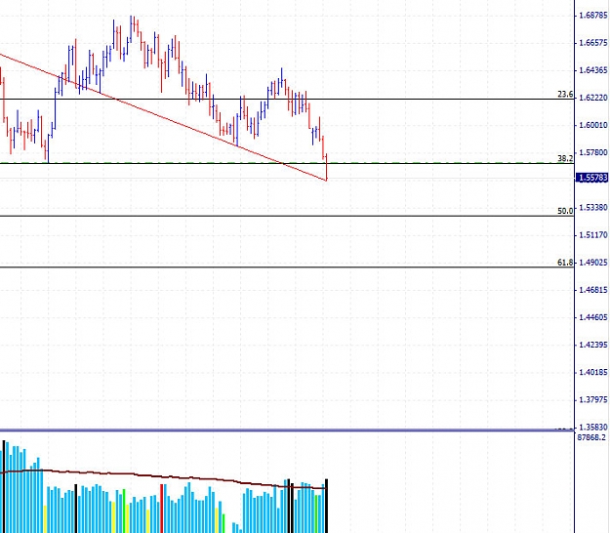
Task: Click price scale label 1.46815
Action: click(593, 290)
